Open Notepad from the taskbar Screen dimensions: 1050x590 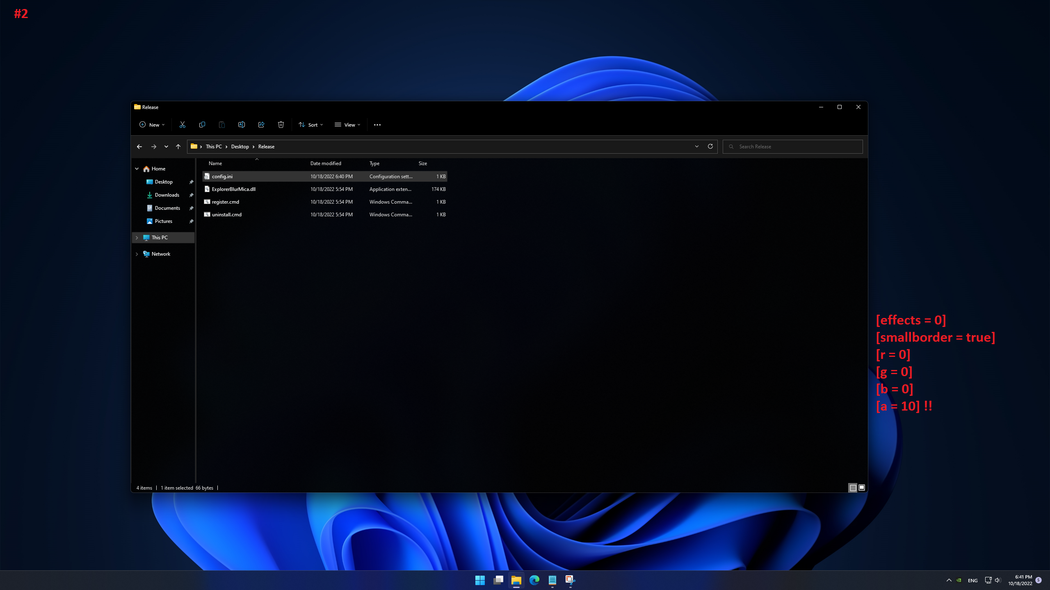point(552,580)
